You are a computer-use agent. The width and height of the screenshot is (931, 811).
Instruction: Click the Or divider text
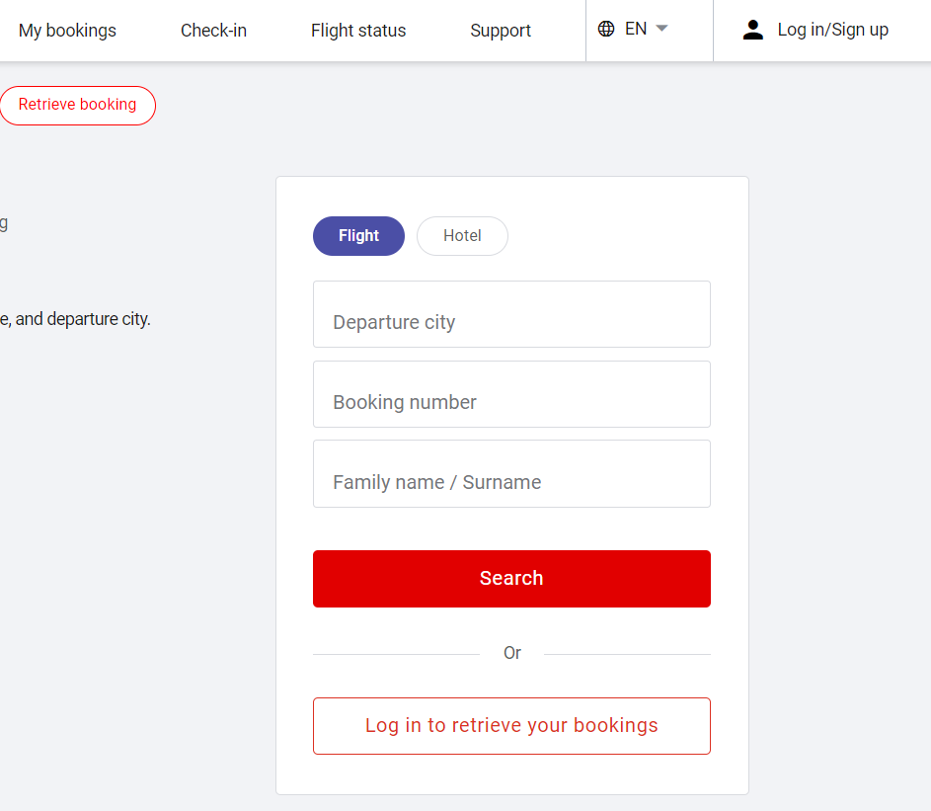(x=511, y=653)
